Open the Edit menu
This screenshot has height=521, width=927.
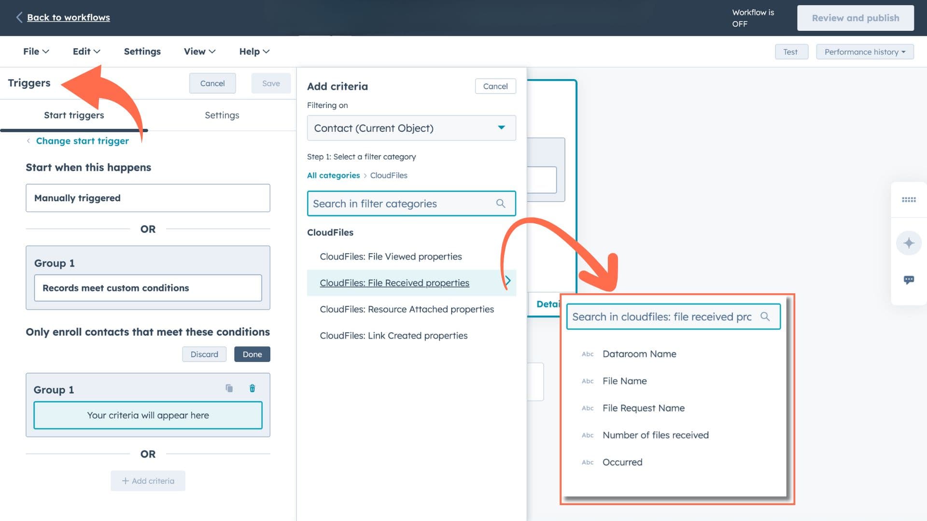pos(86,52)
